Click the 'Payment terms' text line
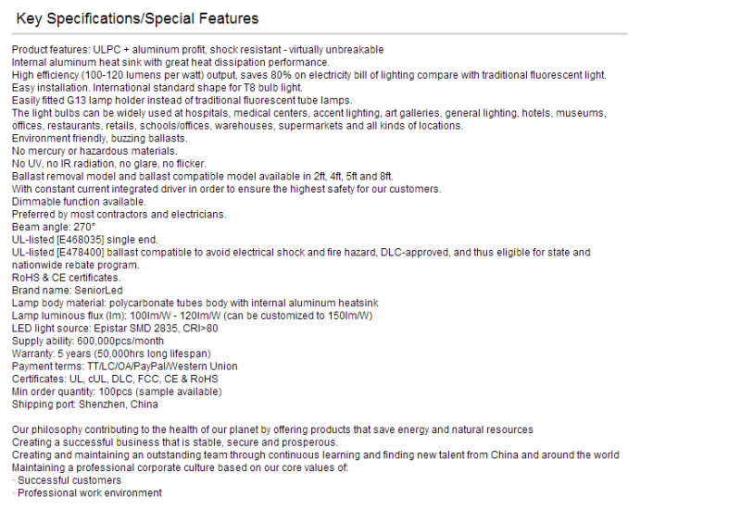Viewport: 741px width, 510px height. pyautogui.click(x=125, y=367)
